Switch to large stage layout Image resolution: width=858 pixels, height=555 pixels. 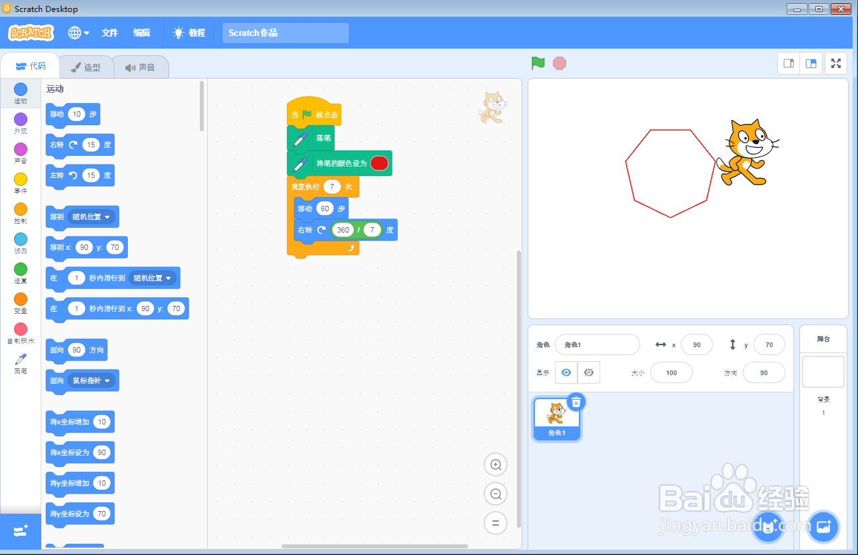[x=811, y=63]
